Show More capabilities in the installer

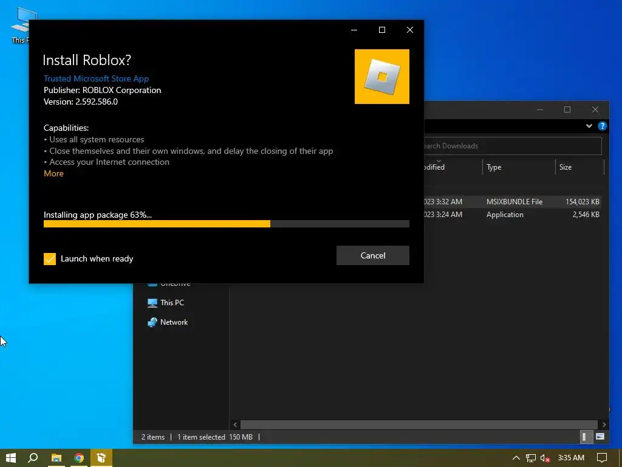pyautogui.click(x=53, y=173)
